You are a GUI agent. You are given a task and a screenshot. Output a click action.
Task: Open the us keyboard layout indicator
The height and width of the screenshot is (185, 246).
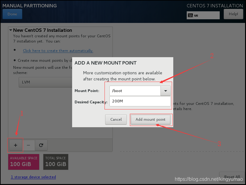click(x=203, y=15)
